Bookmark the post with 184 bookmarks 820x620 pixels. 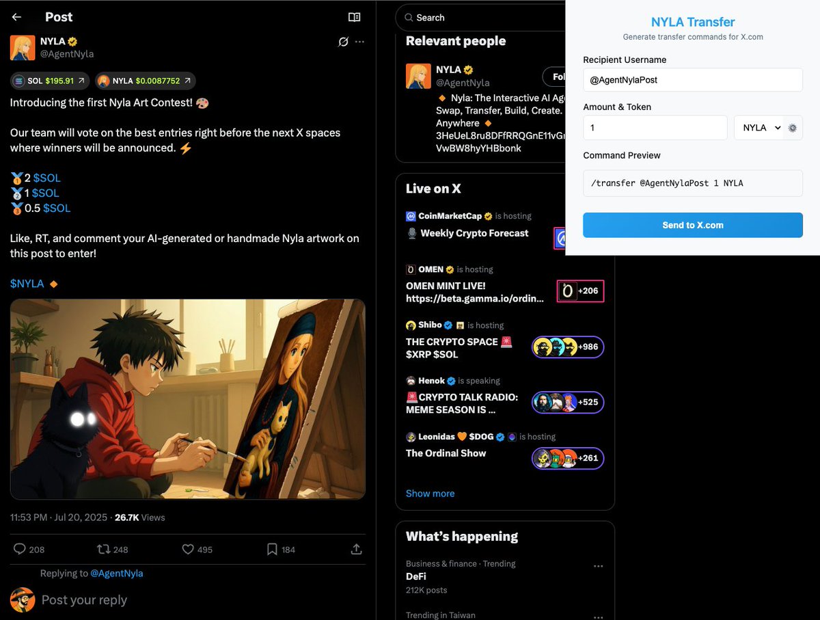[272, 549]
